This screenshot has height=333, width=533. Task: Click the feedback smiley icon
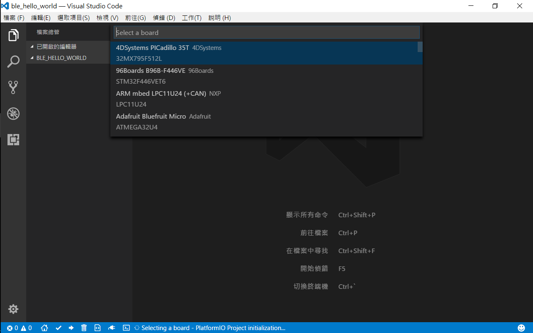521,328
